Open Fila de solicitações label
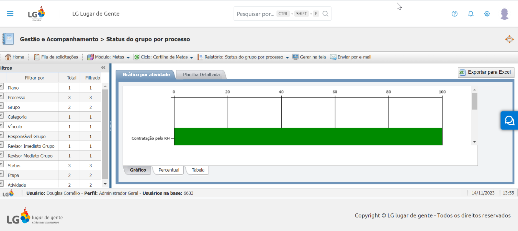Image resolution: width=518 pixels, height=231 pixels. (x=60, y=57)
